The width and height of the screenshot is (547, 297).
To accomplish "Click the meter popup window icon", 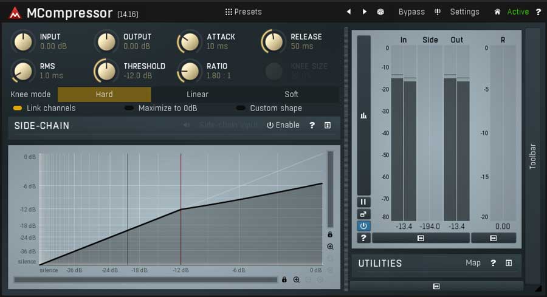I will (363, 214).
